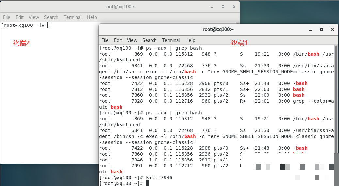Click the back terminal title bar root@xq100:~
This screenshot has height=186, width=339.
[120, 7]
